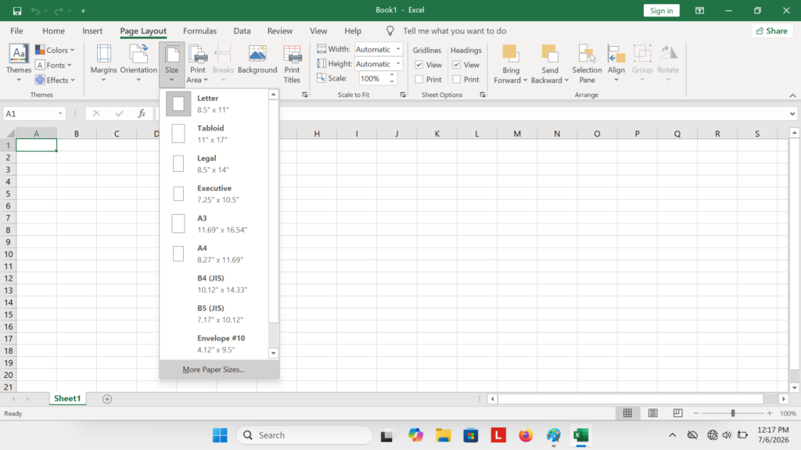This screenshot has height=450, width=801.
Task: Open the Orientation menu
Action: tap(138, 64)
